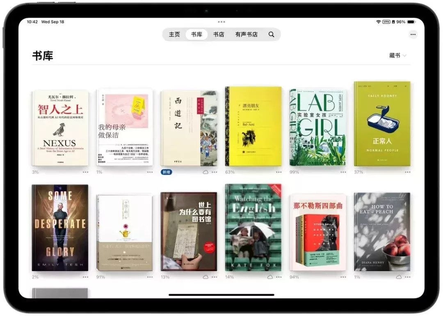This screenshot has height=316, width=443.
Task: Open the Some Desperate Glory cover
Action: 60,228
